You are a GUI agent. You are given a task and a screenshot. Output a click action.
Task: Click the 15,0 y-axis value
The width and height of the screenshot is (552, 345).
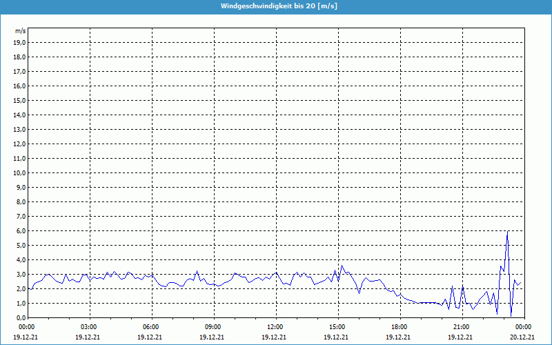coord(20,100)
